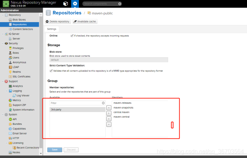
Task: Open the Blob store default dropdown
Action: [109, 60]
